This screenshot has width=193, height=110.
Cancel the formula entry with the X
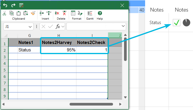[43, 26]
